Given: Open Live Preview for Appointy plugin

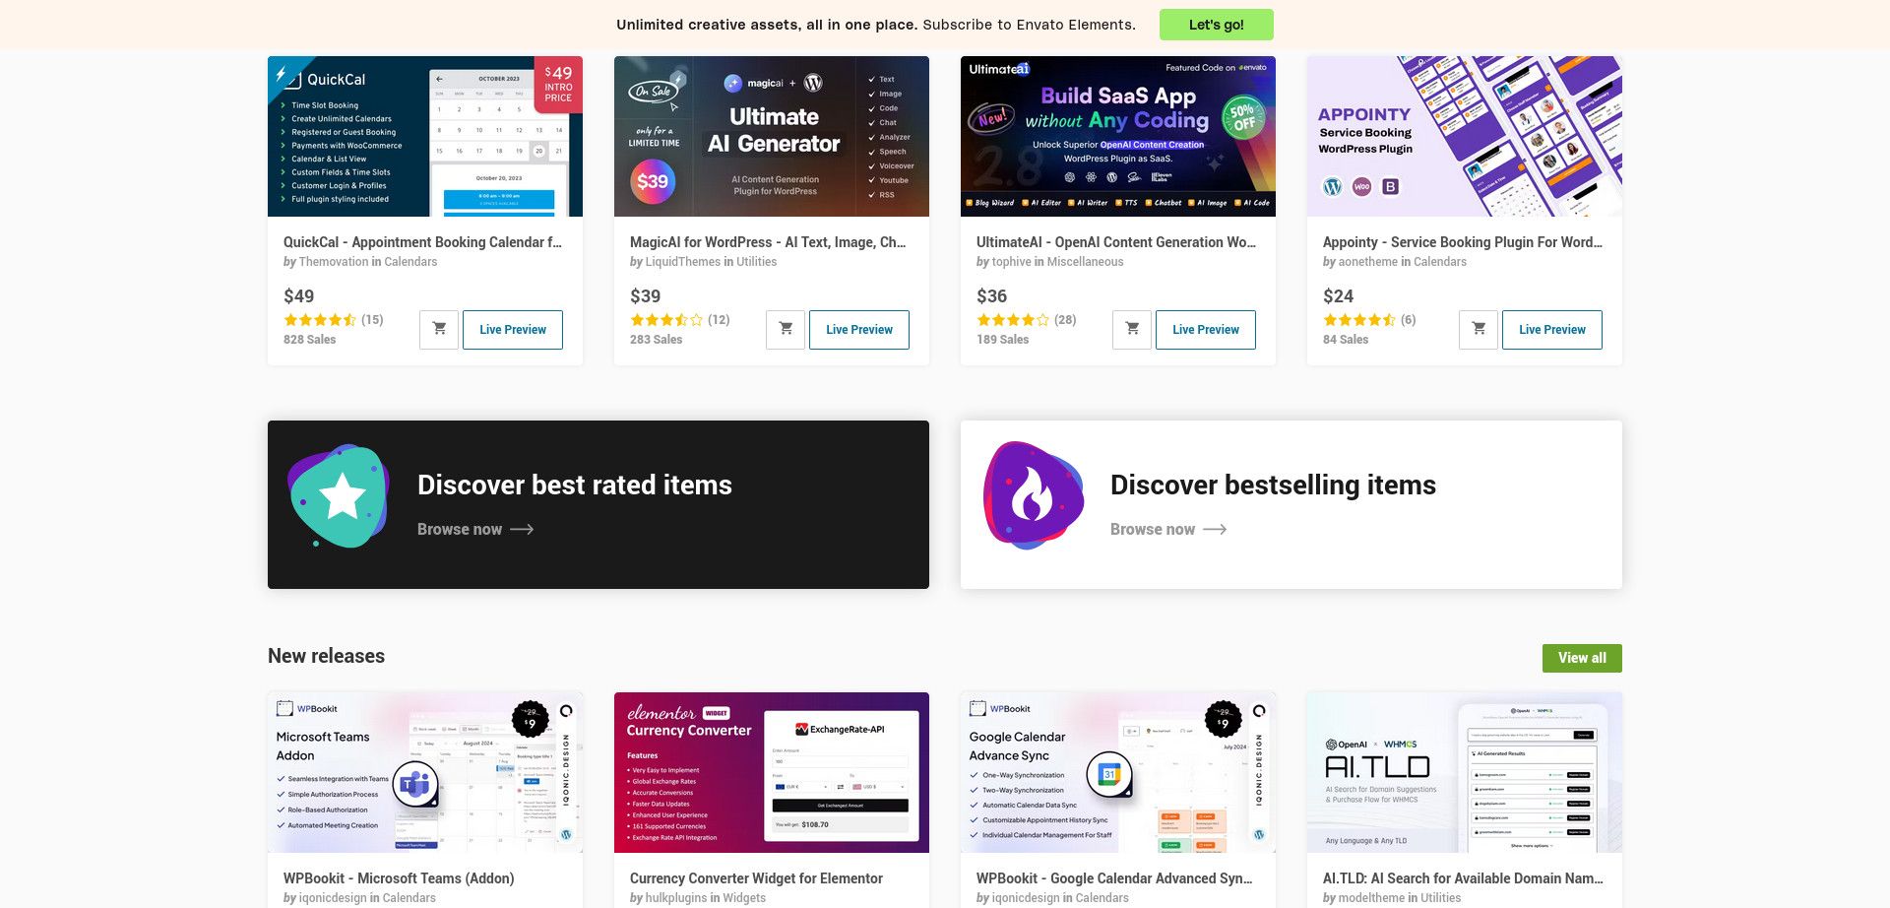Looking at the screenshot, I should click(1552, 329).
